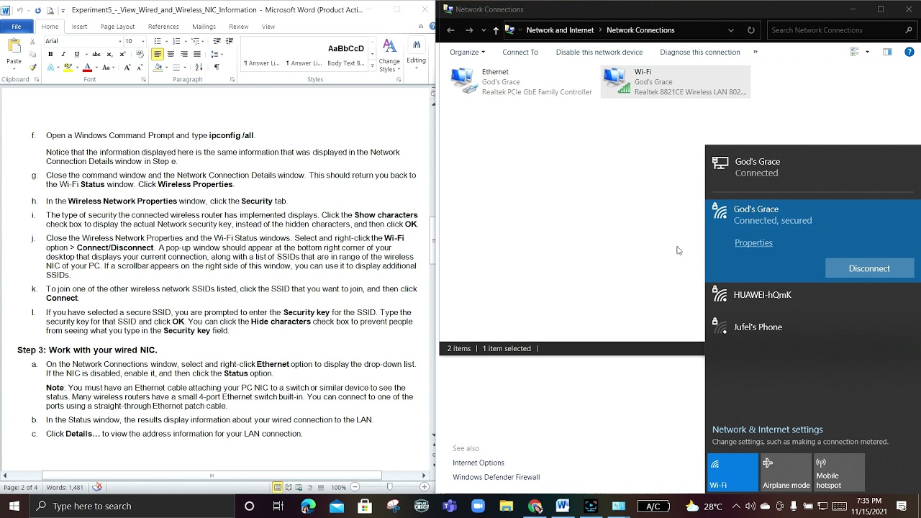
Task: Switch to Full Screen Reading view
Action: tap(288, 488)
